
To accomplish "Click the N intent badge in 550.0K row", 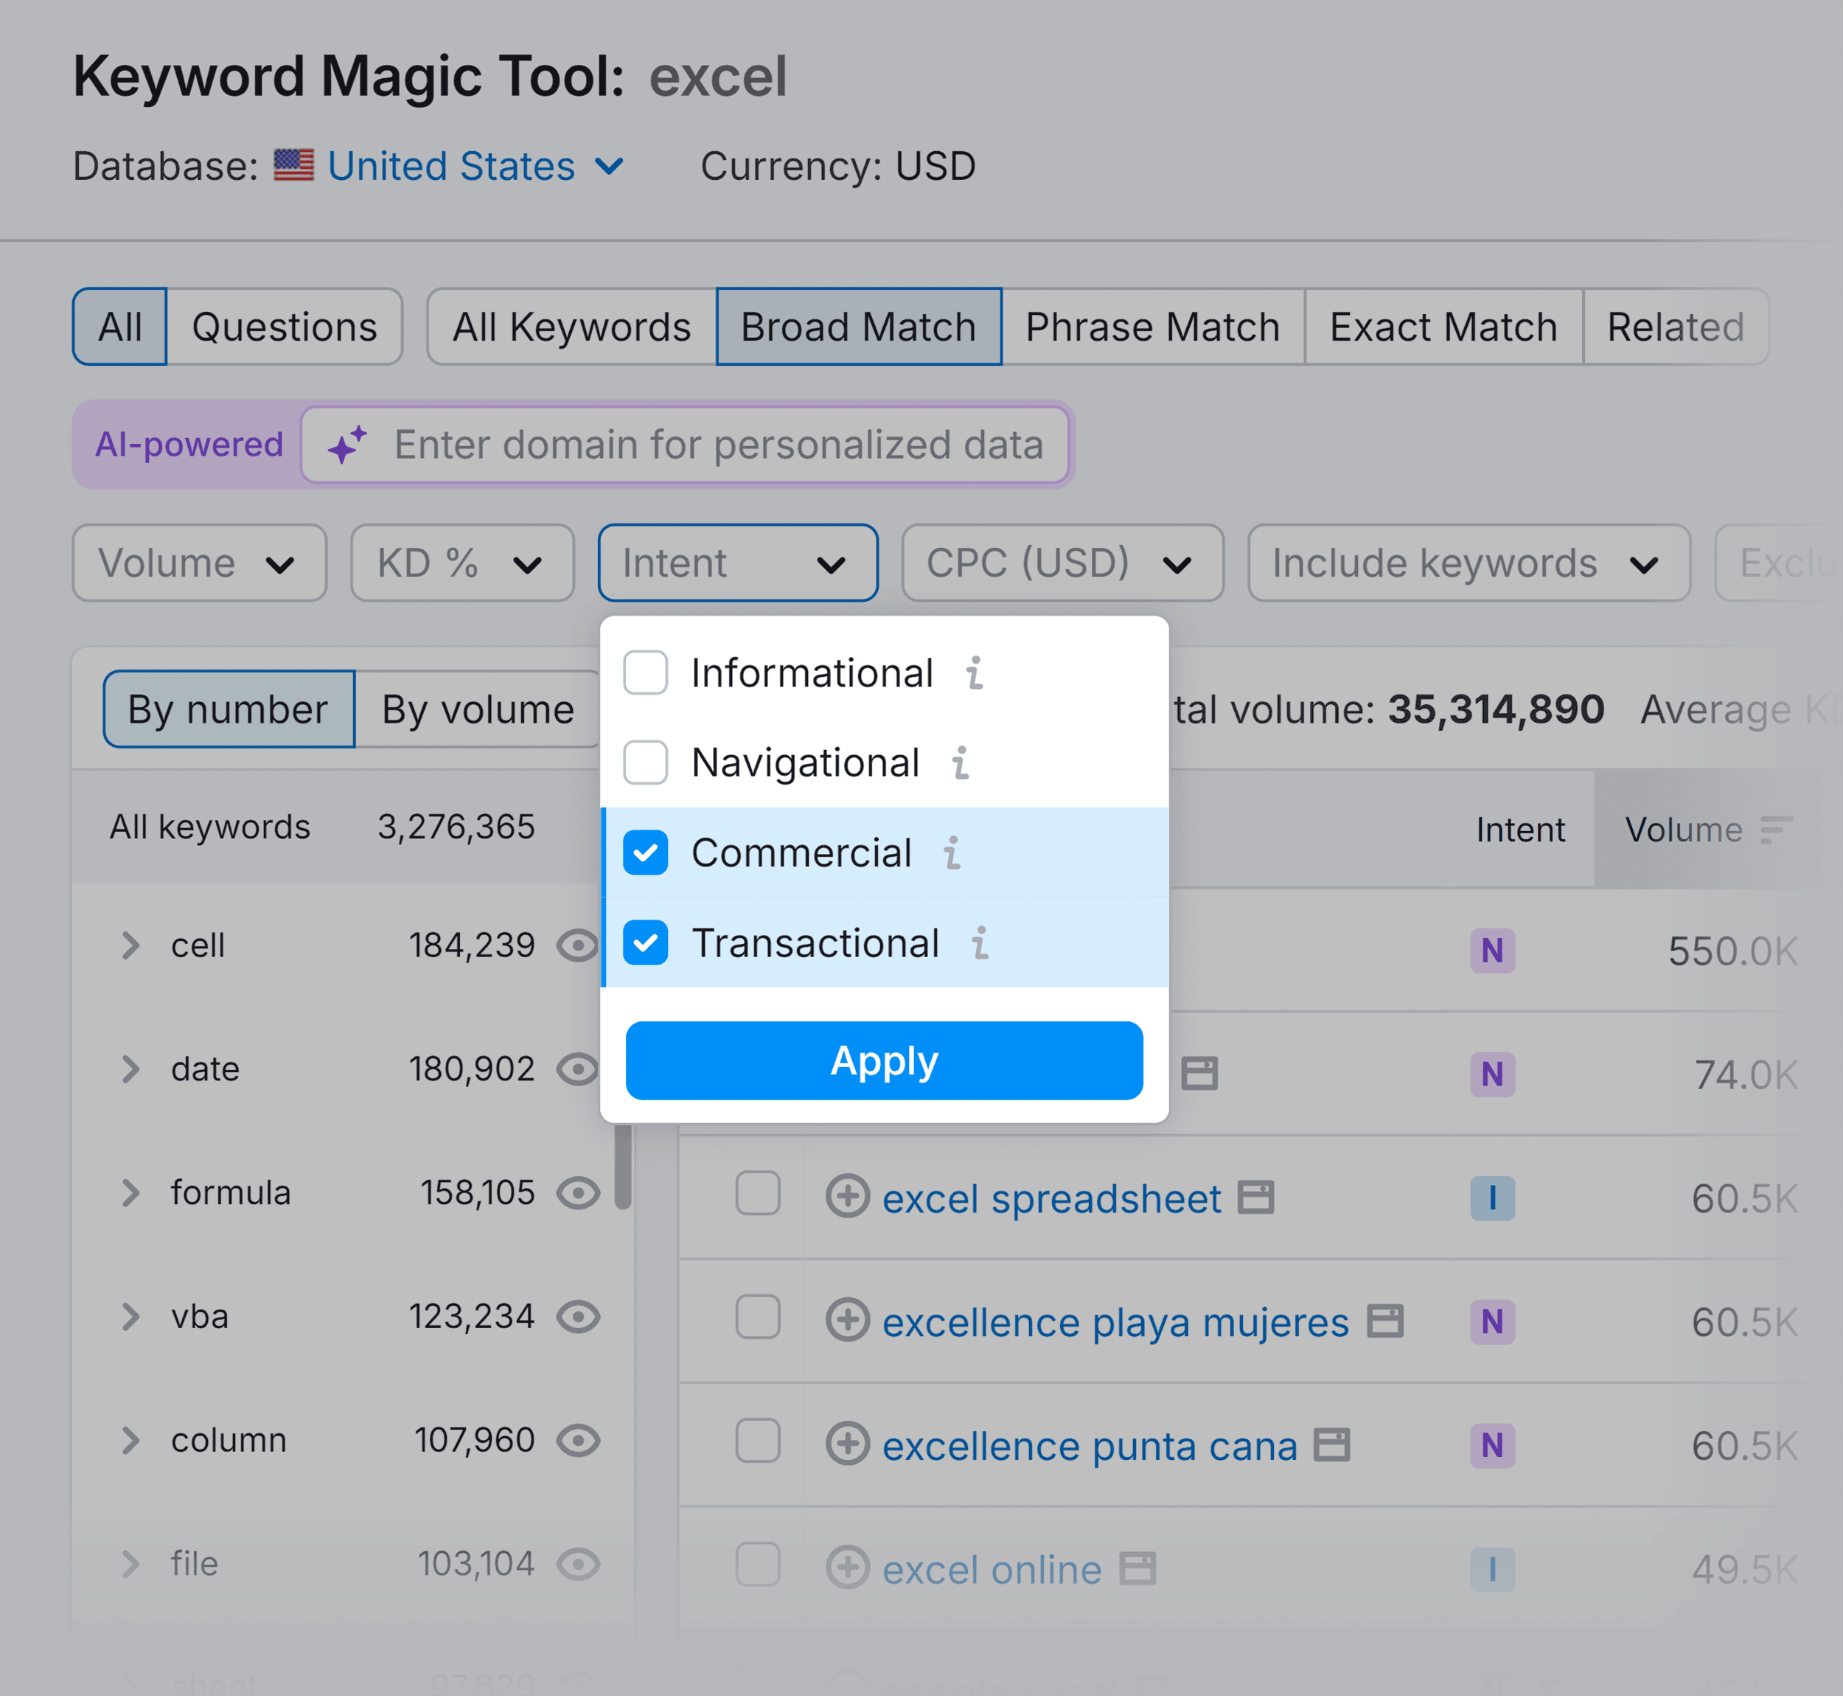I will (x=1491, y=950).
